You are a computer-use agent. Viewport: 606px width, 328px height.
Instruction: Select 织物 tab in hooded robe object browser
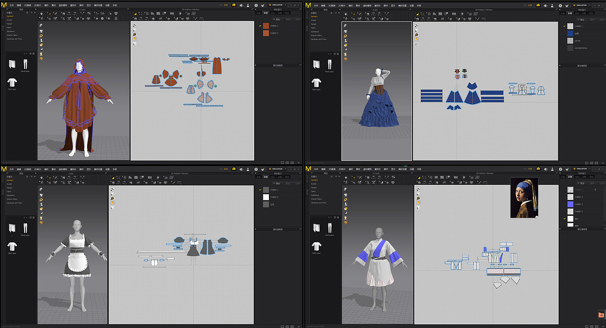point(266,13)
